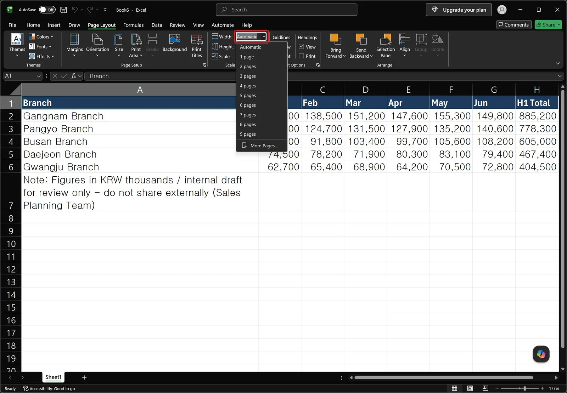
Task: Open the Share dropdown
Action: [x=559, y=25]
